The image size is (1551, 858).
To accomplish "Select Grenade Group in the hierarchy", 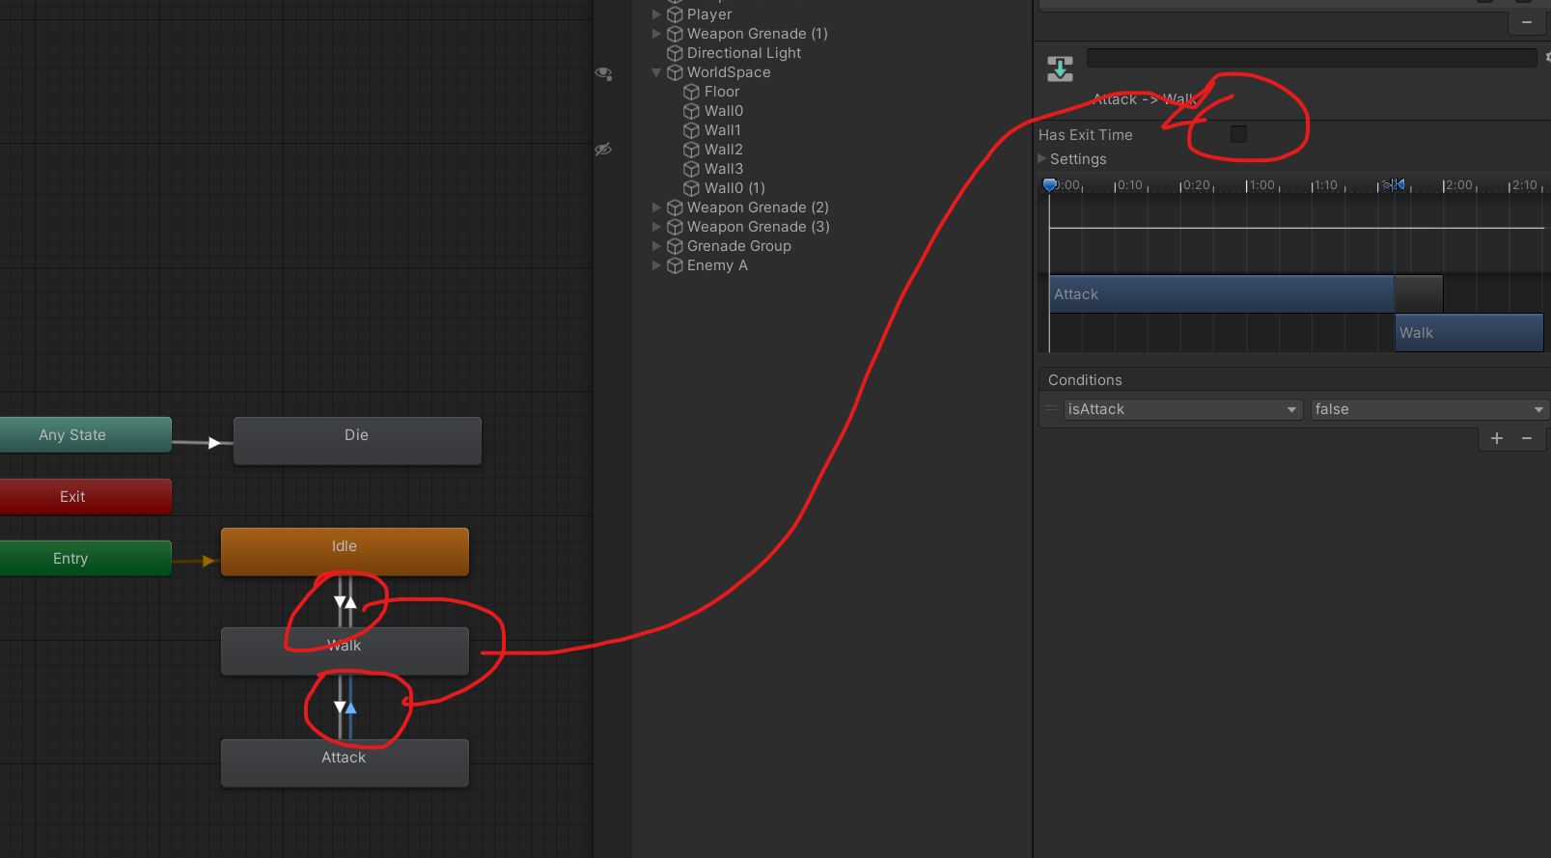I will click(738, 246).
